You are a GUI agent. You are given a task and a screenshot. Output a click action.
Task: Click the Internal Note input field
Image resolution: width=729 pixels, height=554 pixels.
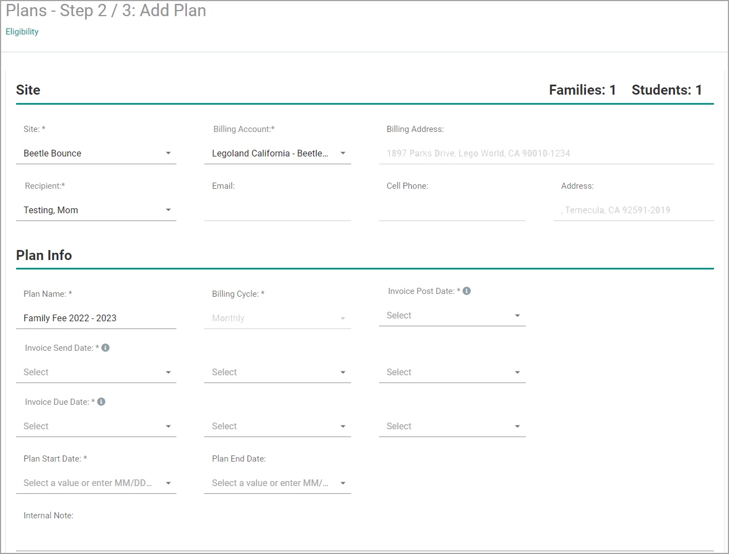click(x=365, y=539)
